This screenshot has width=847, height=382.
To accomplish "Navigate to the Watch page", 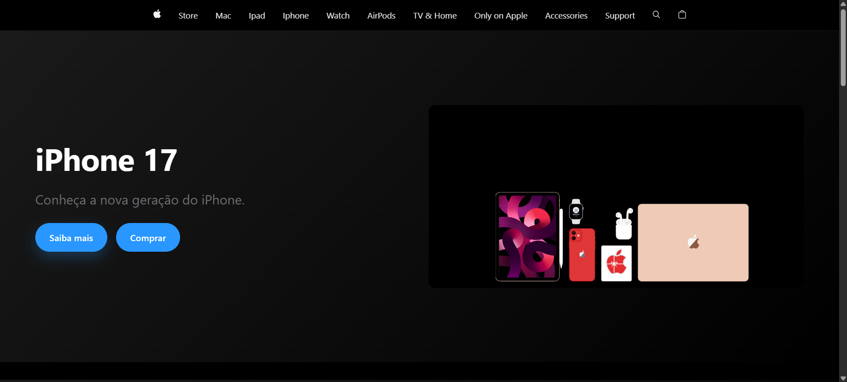I will 338,15.
